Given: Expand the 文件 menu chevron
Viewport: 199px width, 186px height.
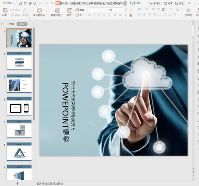Looking at the screenshot, I should pyautogui.click(x=14, y=3).
